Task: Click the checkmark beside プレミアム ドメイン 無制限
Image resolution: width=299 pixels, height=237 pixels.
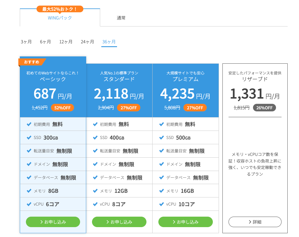Action: point(162,164)
